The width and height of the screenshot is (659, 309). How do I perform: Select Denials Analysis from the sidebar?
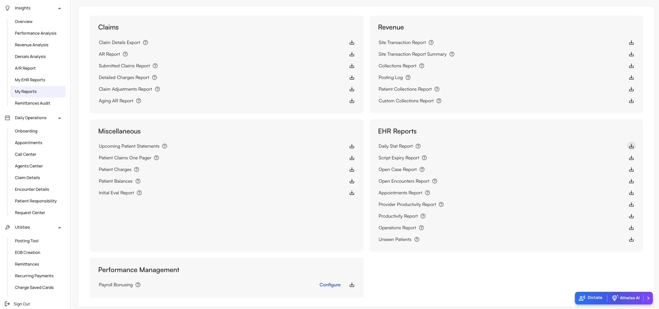30,56
